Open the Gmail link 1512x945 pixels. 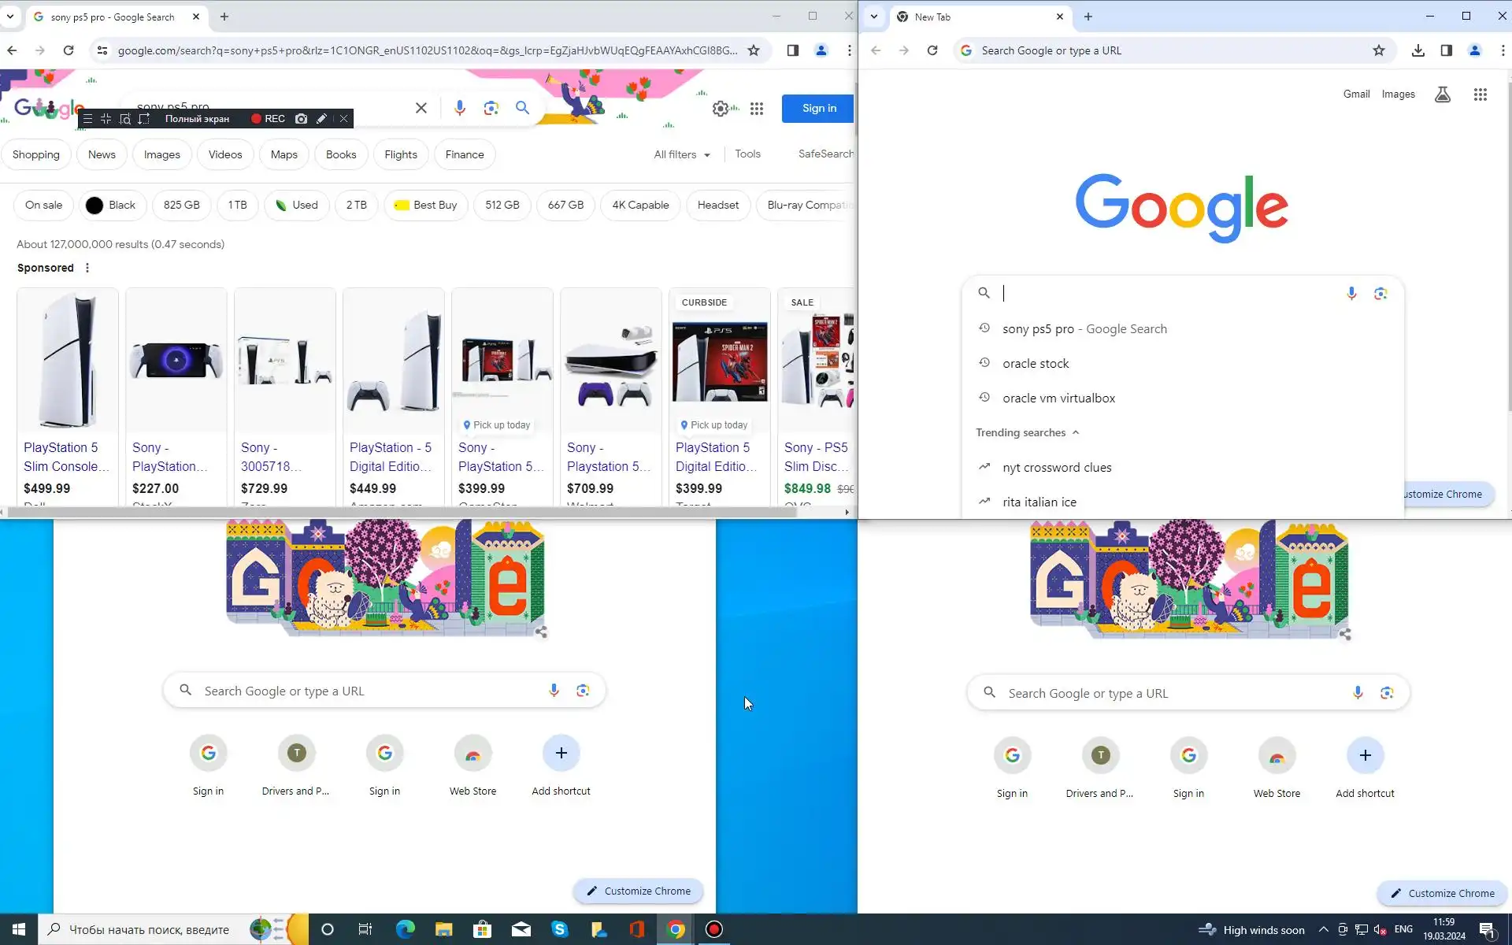pos(1356,94)
